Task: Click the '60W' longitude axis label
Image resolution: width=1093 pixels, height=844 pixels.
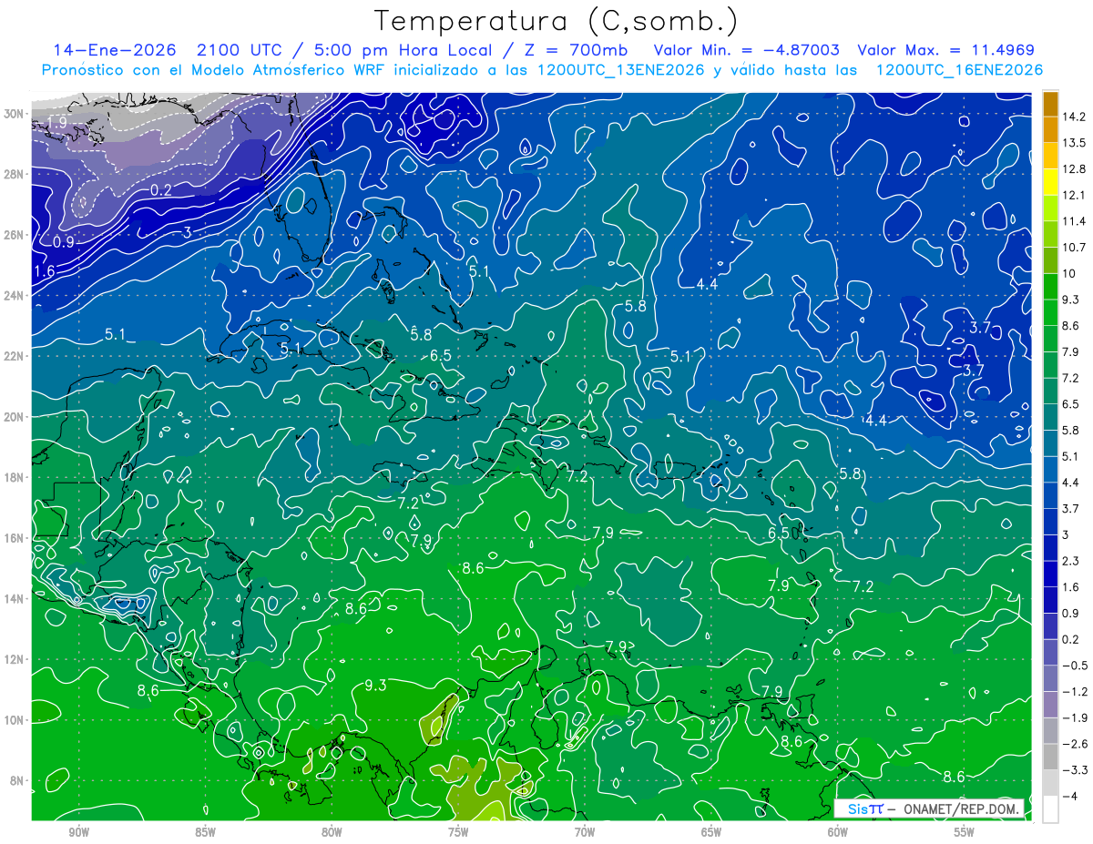Action: point(838,832)
